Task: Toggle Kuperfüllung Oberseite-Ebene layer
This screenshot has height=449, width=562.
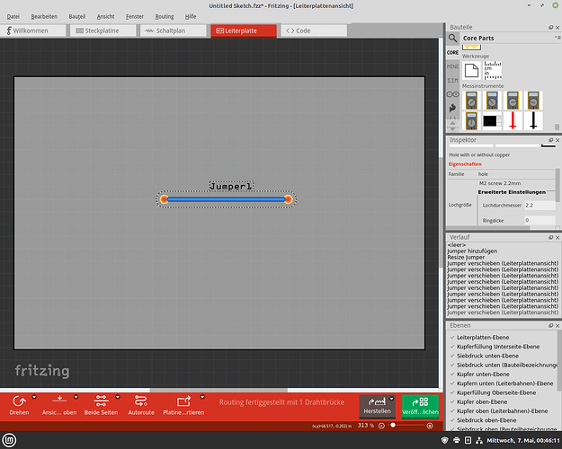Action: (x=452, y=392)
